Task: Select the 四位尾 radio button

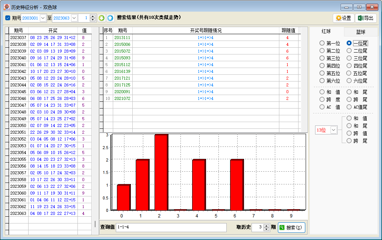Action: pyautogui.click(x=349, y=66)
